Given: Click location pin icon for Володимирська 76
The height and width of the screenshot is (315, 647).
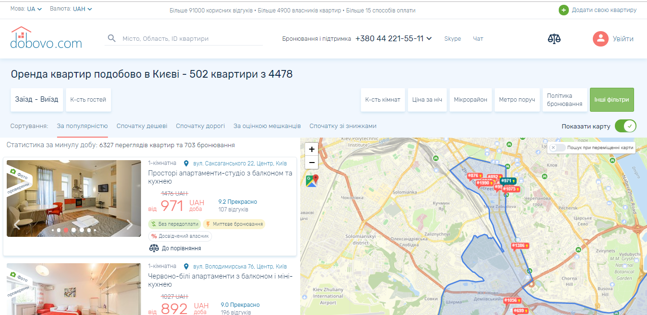Looking at the screenshot, I should pyautogui.click(x=187, y=267).
